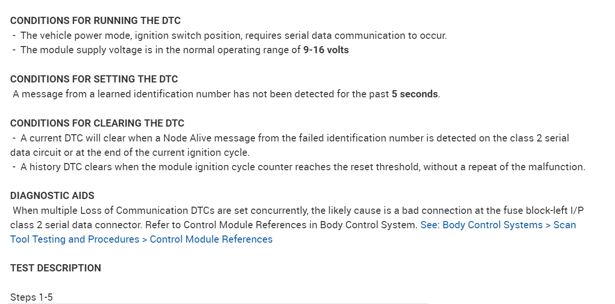This screenshot has height=304, width=615.
Task: Click the 'Steps 1-5' text
Action: coord(31,297)
